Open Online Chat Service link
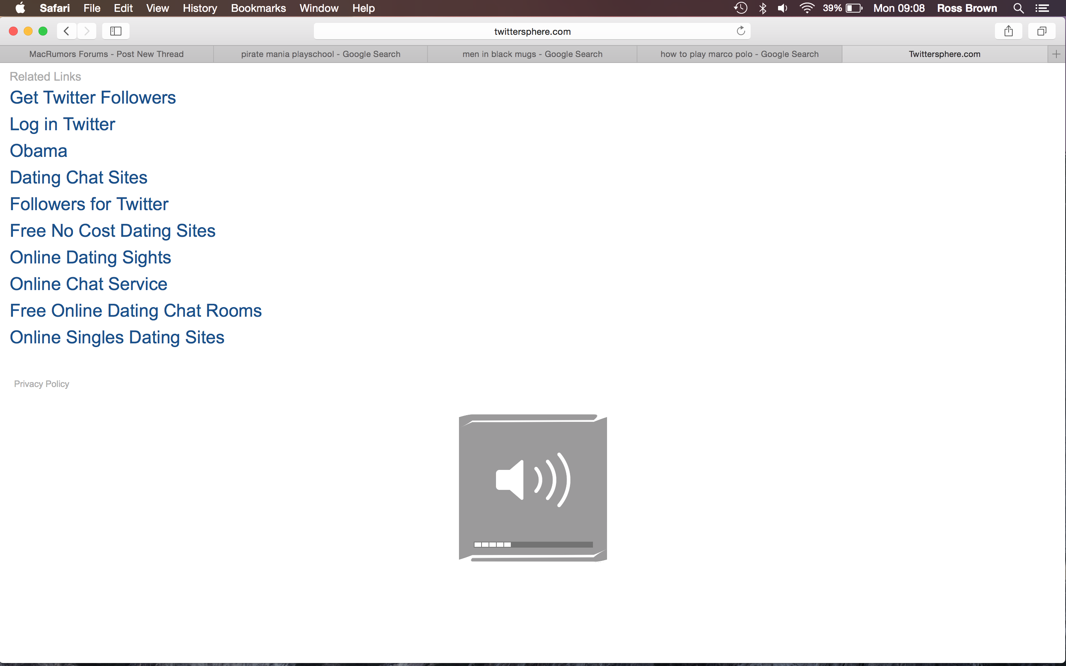The height and width of the screenshot is (666, 1066). pyautogui.click(x=89, y=284)
